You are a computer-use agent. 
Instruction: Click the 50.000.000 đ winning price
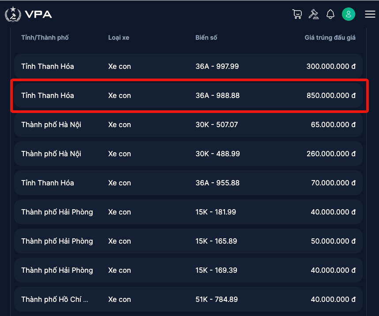(x=333, y=241)
